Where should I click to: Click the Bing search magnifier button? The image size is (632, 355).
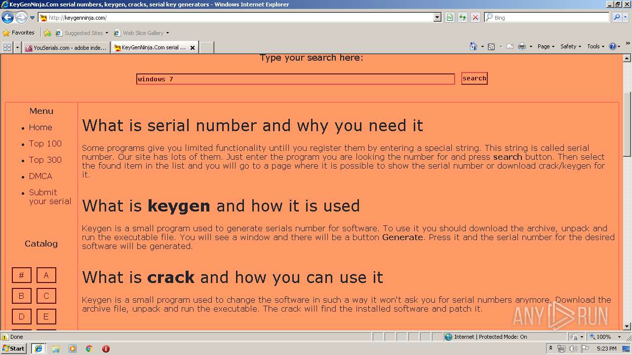click(616, 18)
